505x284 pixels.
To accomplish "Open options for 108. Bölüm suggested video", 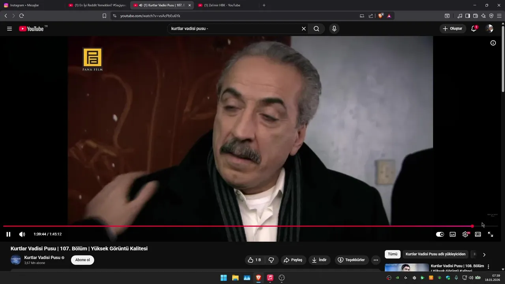I will pos(488,267).
